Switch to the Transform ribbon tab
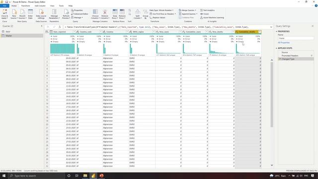318x179 pixels. click(x=25, y=5)
